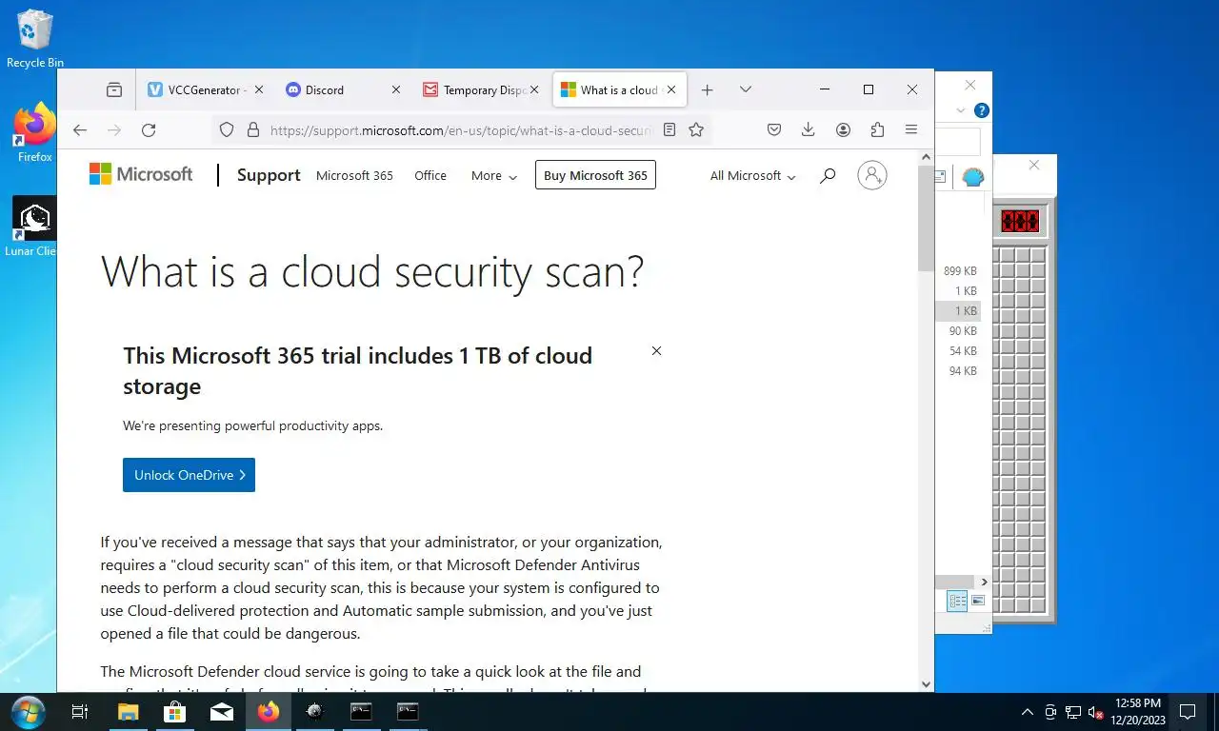1219x731 pixels.
Task: Click the padlock site security icon
Action: [x=252, y=130]
